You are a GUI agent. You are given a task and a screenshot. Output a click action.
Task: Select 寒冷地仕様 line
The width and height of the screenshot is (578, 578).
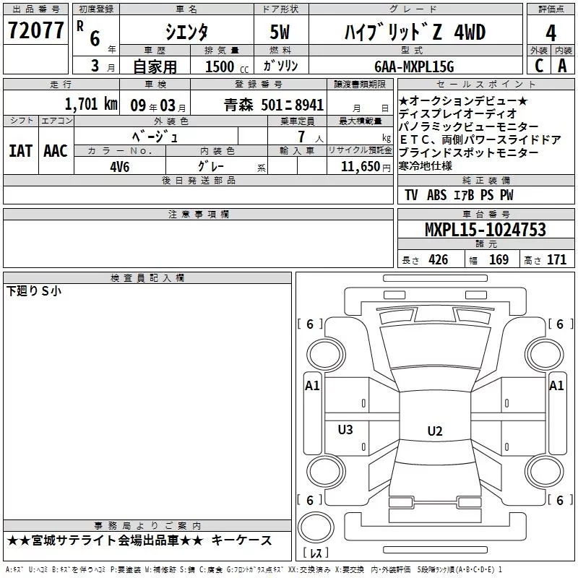(426, 166)
